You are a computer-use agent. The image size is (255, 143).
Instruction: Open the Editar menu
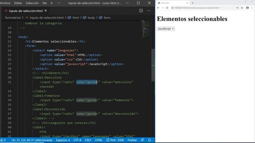(x=18, y=3)
